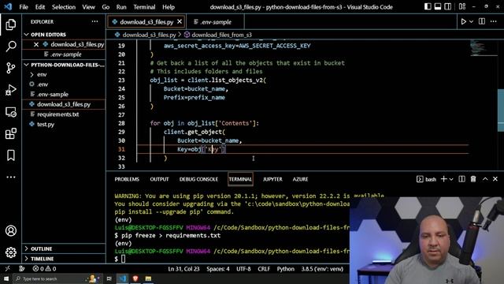Switch to the Debug Console tab
This screenshot has height=284, width=504.
[x=198, y=179]
